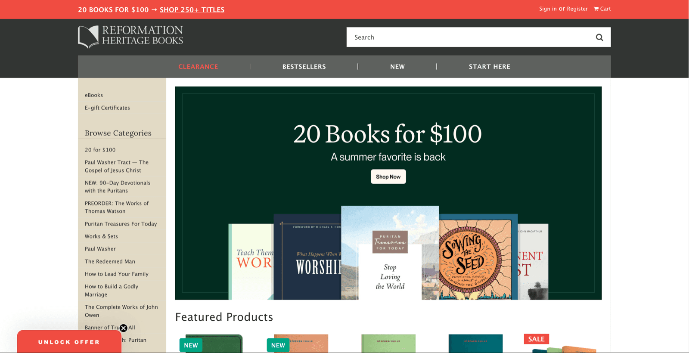Click the Sowing the Seed book cover

coord(477,257)
